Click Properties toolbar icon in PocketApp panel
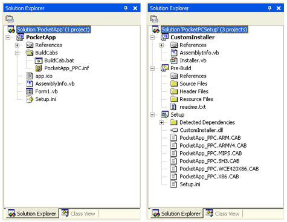This screenshot has height=222, width=287. [10, 19]
